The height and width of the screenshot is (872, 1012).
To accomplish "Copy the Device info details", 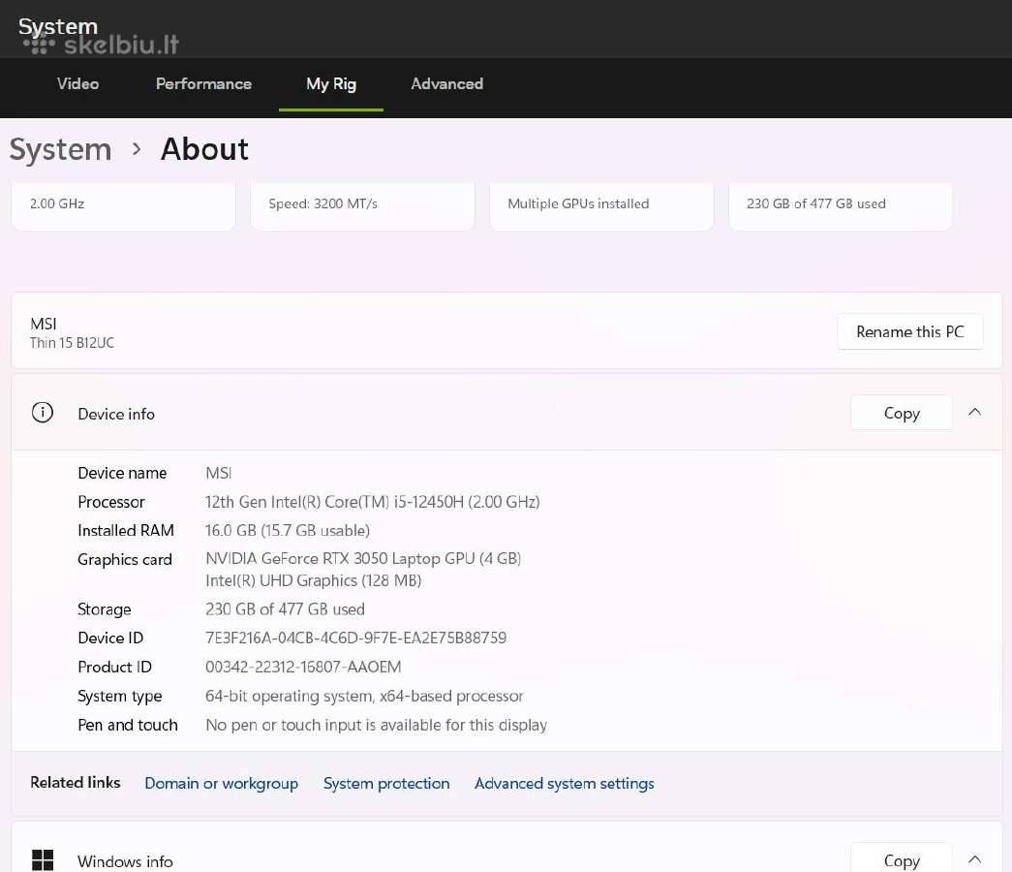I will (902, 413).
